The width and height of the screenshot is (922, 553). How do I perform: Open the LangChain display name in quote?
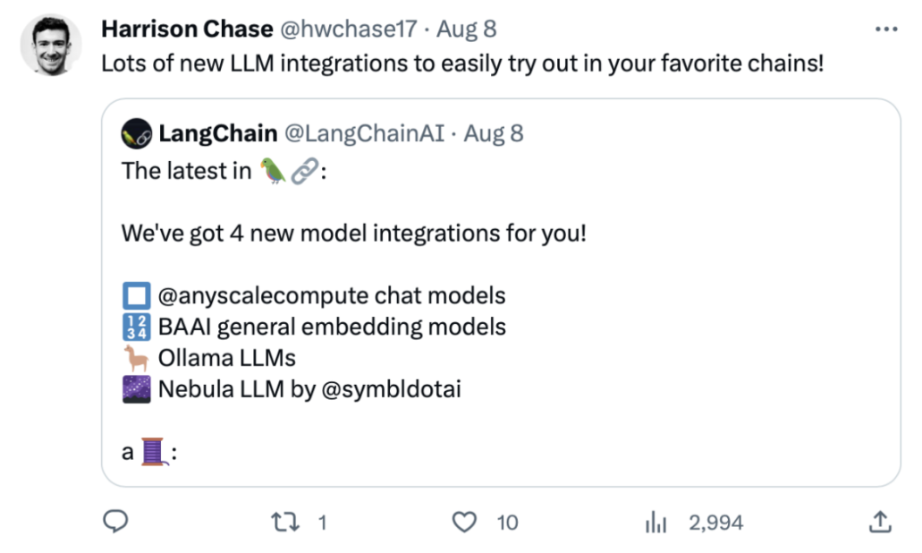(217, 133)
